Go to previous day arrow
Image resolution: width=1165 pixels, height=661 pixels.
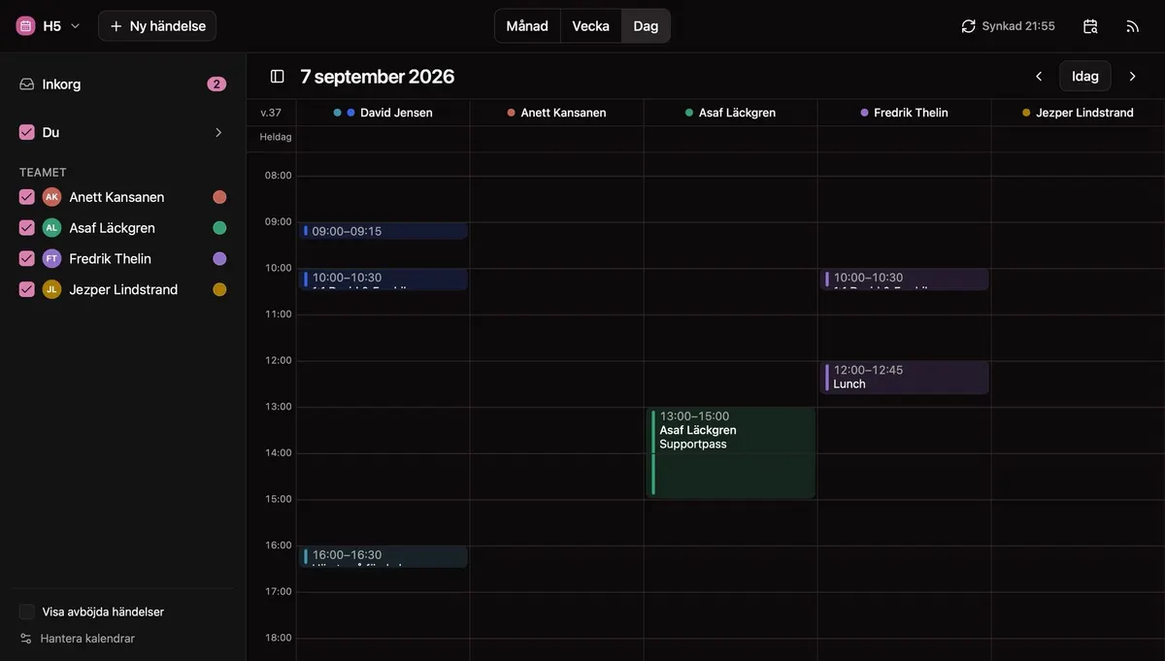point(1039,77)
